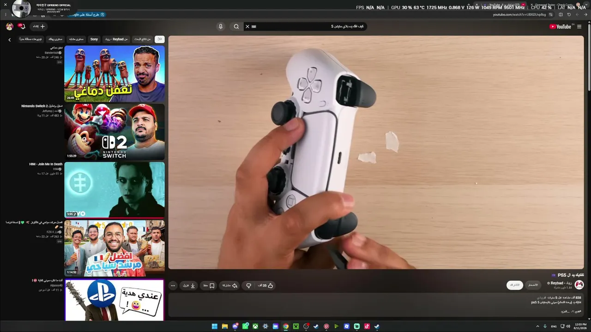Image resolution: width=591 pixels, height=332 pixels.
Task: Open the PlayStation logo video thumbnail
Action: click(115, 300)
